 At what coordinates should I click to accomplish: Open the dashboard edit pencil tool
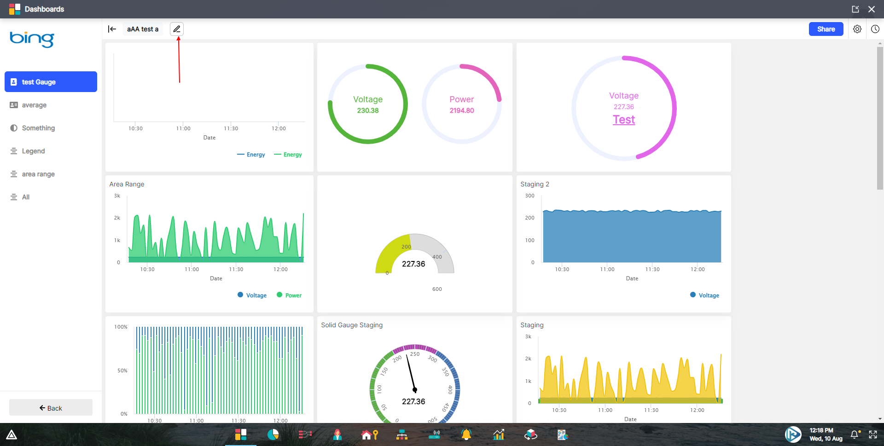click(x=177, y=29)
